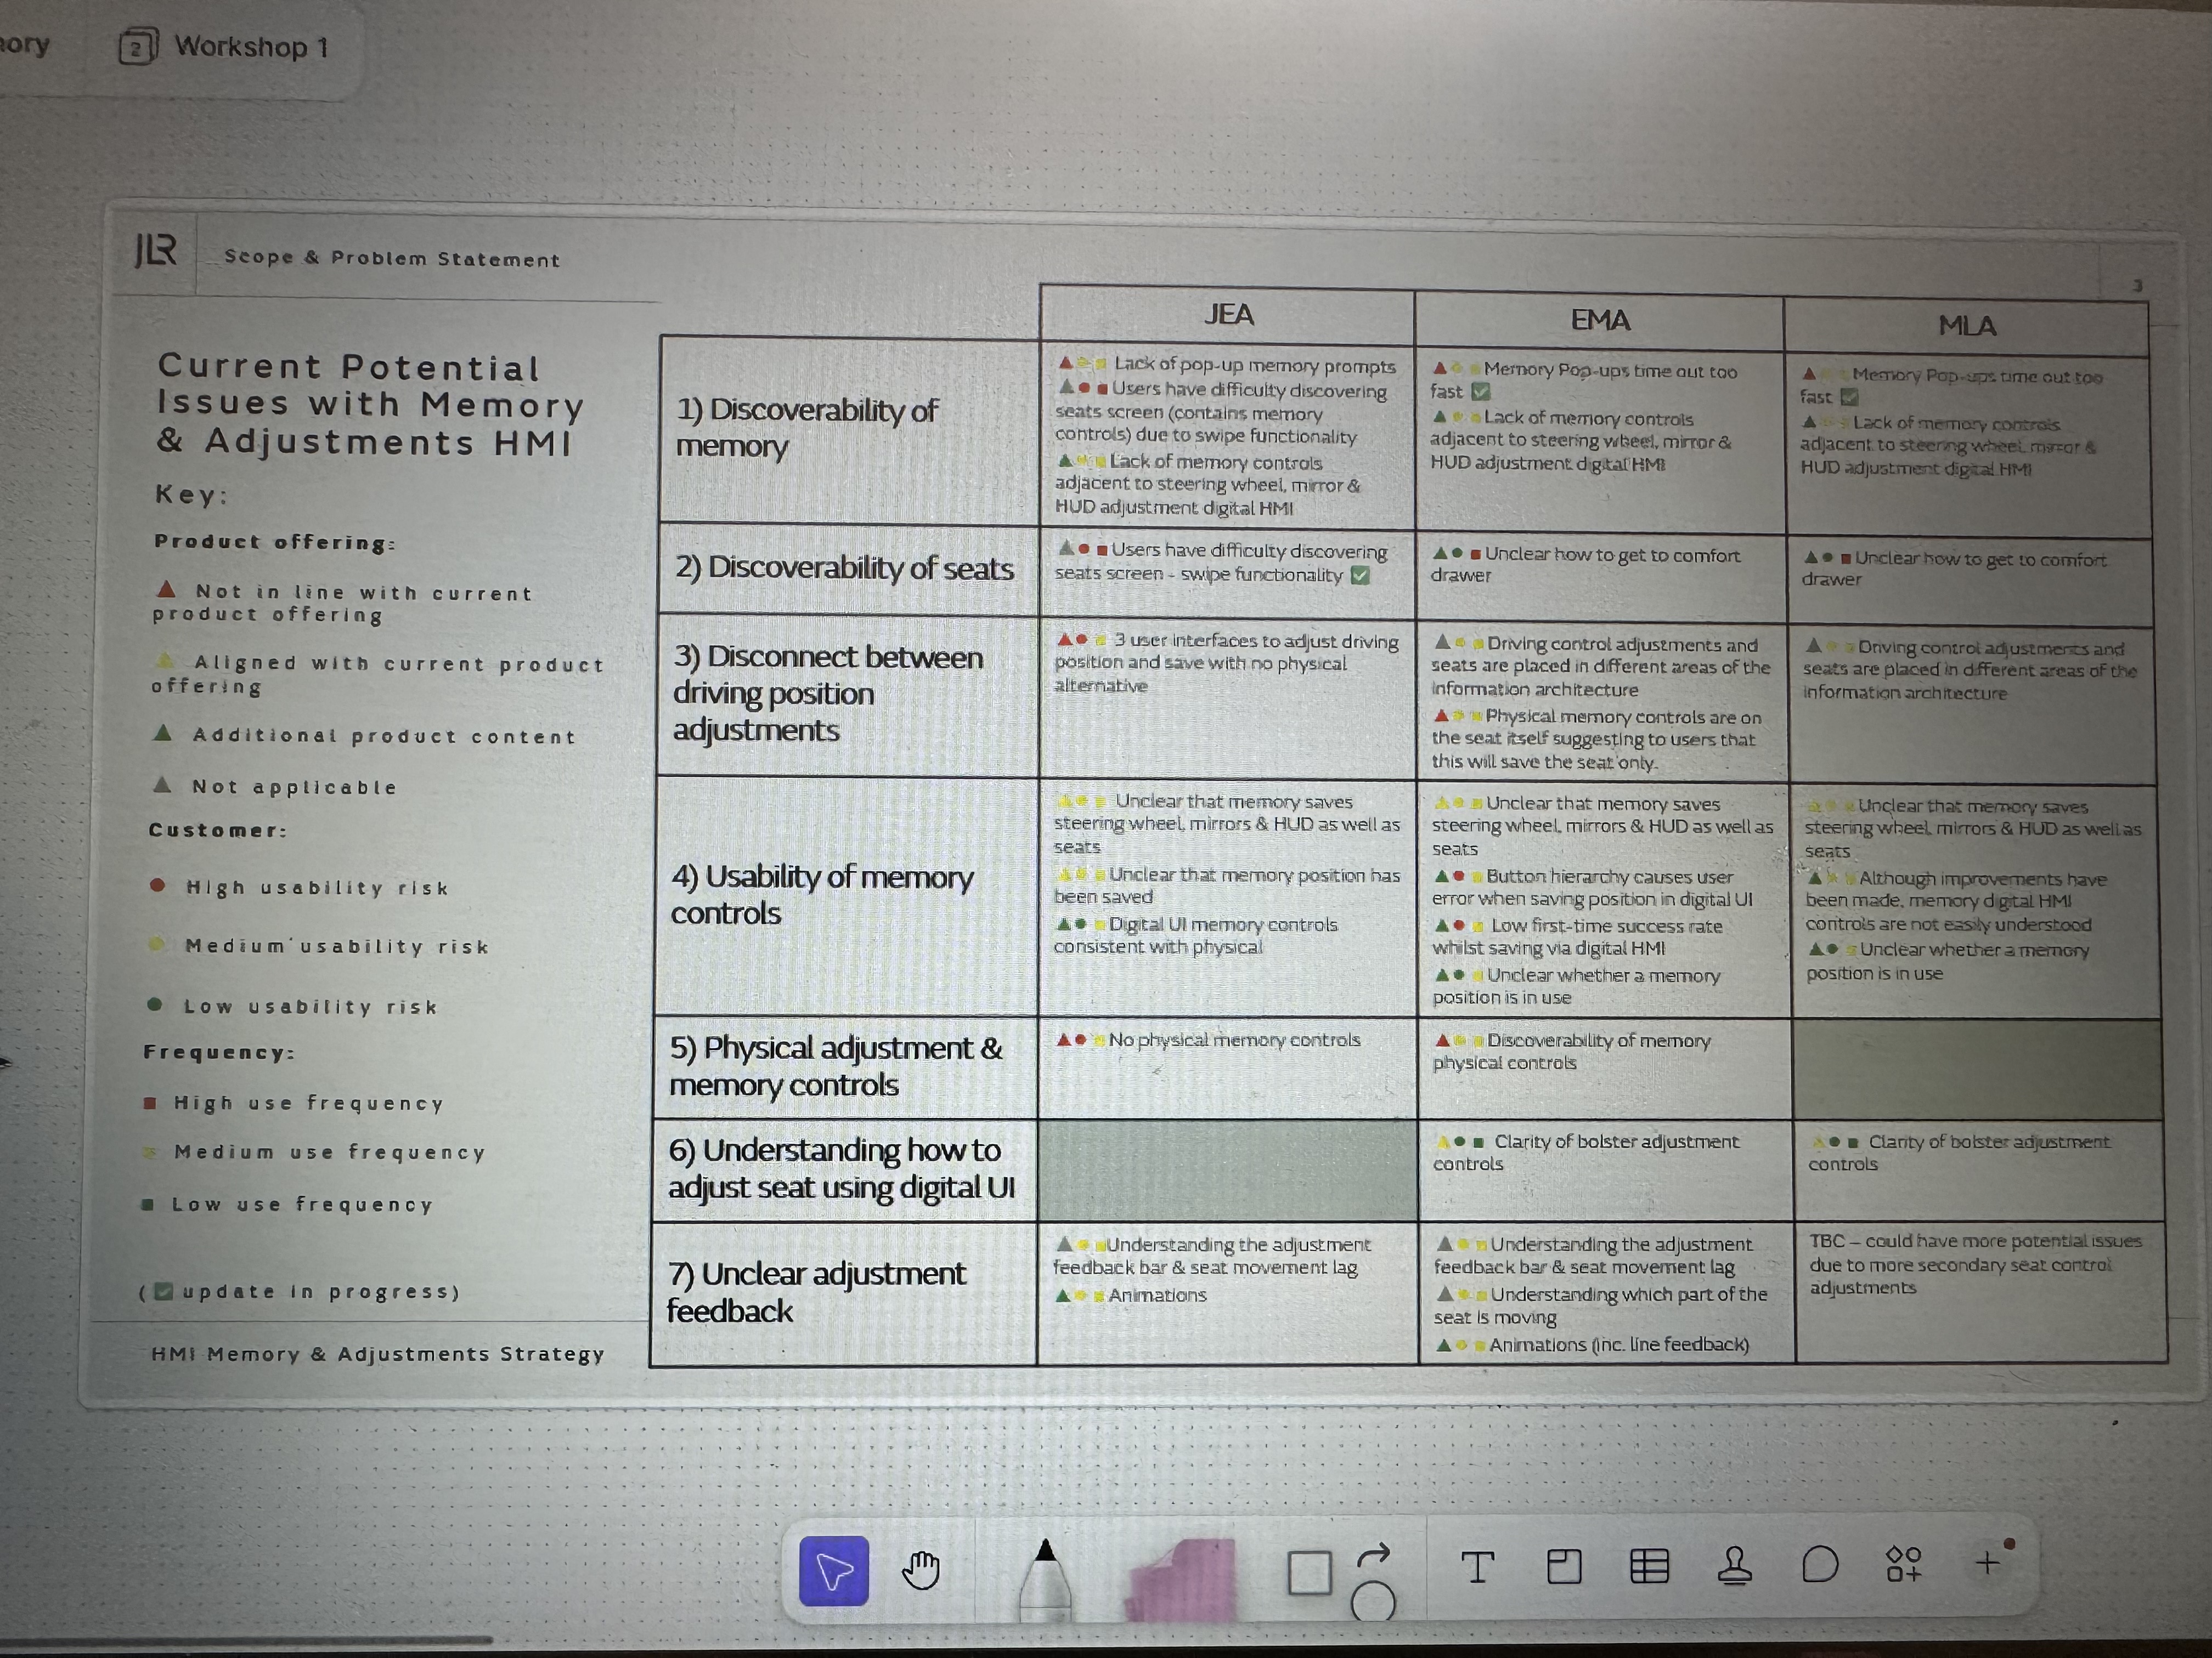Click 'Animations (inc. line feedback)' in EMA

pyautogui.click(x=1619, y=1344)
